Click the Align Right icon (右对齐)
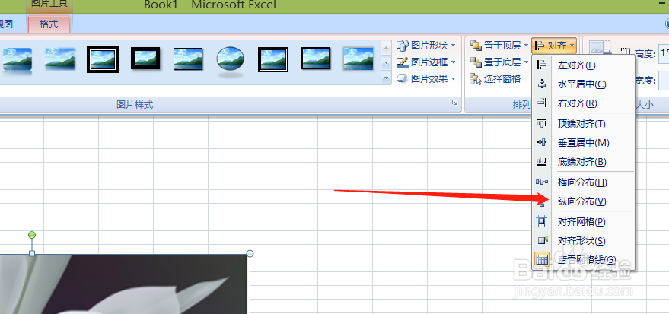The height and width of the screenshot is (314, 669). [x=542, y=103]
